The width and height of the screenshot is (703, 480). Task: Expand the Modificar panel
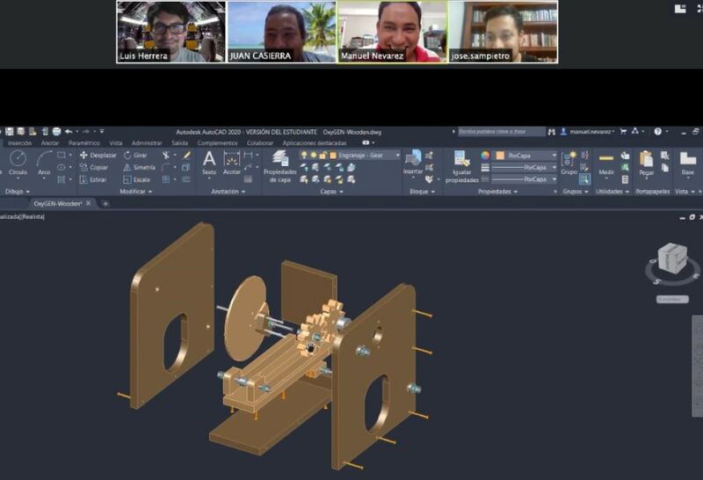pyautogui.click(x=136, y=192)
